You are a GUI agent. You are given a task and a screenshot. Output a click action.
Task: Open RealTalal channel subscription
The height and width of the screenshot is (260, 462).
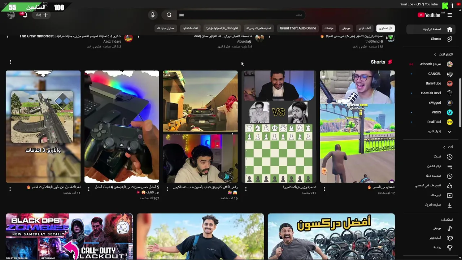[x=431, y=122]
